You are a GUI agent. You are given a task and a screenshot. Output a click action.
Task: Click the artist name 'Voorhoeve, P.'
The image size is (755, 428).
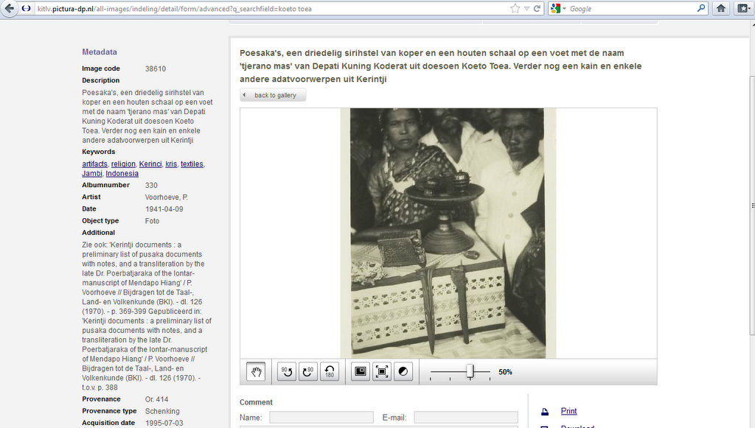pyautogui.click(x=167, y=197)
